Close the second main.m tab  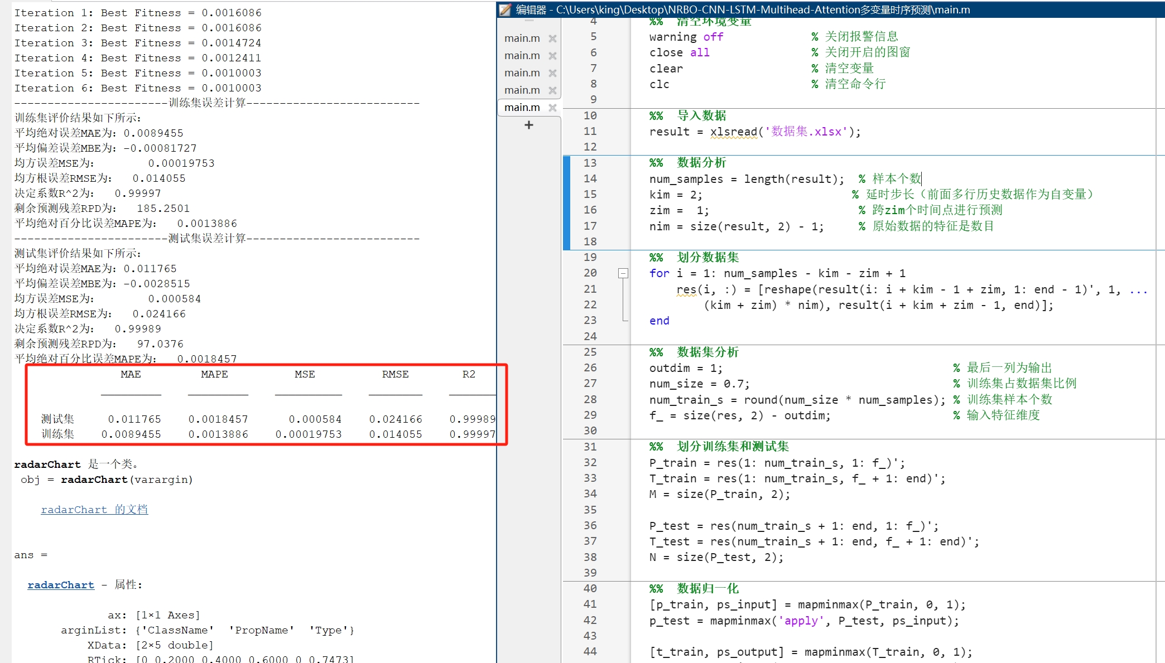[x=552, y=56]
